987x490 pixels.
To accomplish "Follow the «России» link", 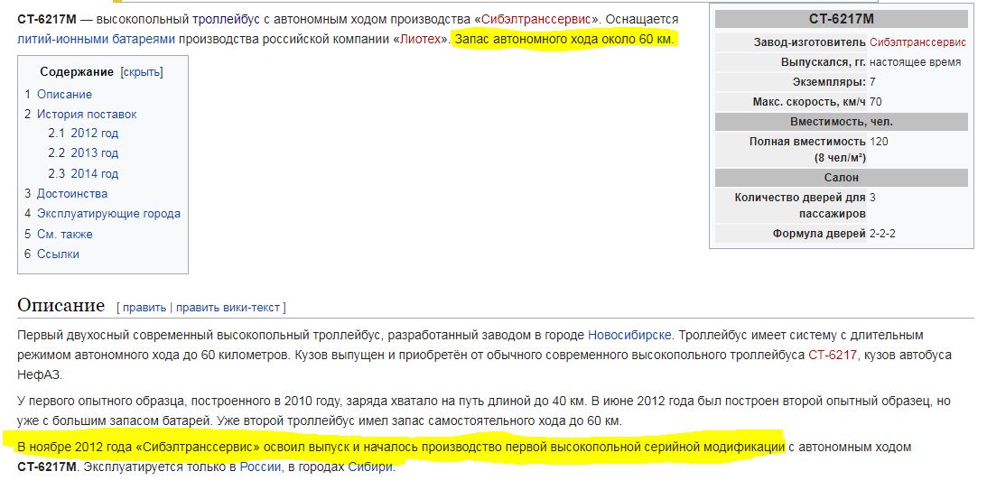I will point(261,467).
